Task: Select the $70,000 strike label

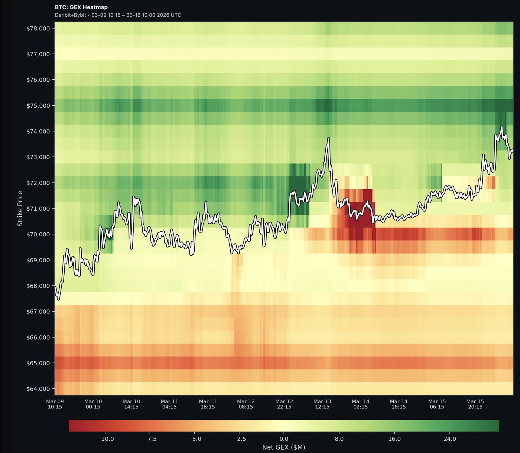Action: point(38,234)
